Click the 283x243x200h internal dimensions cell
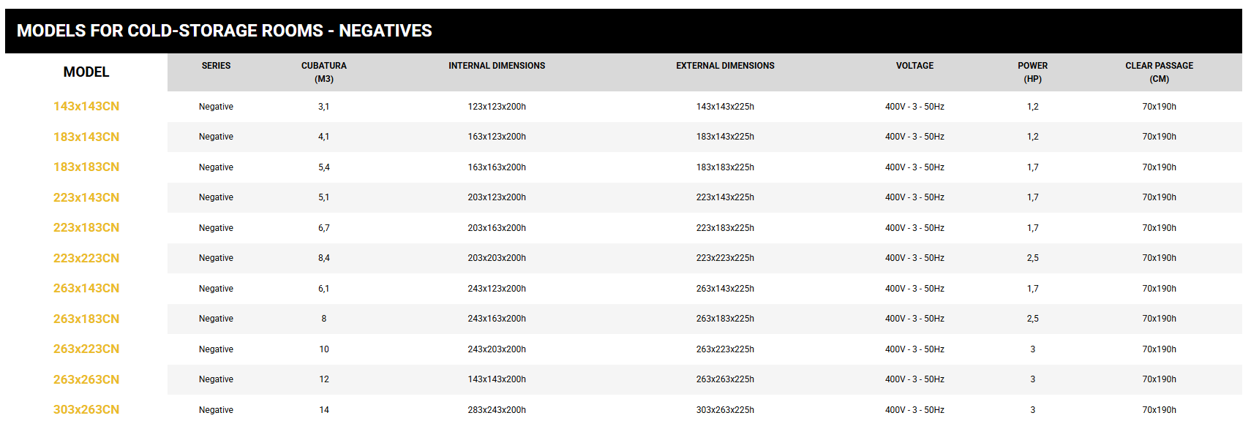 tap(497, 410)
